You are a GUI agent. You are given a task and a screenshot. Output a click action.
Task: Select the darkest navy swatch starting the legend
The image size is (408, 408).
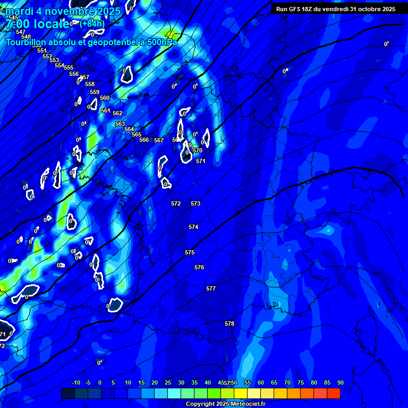coord(68,393)
